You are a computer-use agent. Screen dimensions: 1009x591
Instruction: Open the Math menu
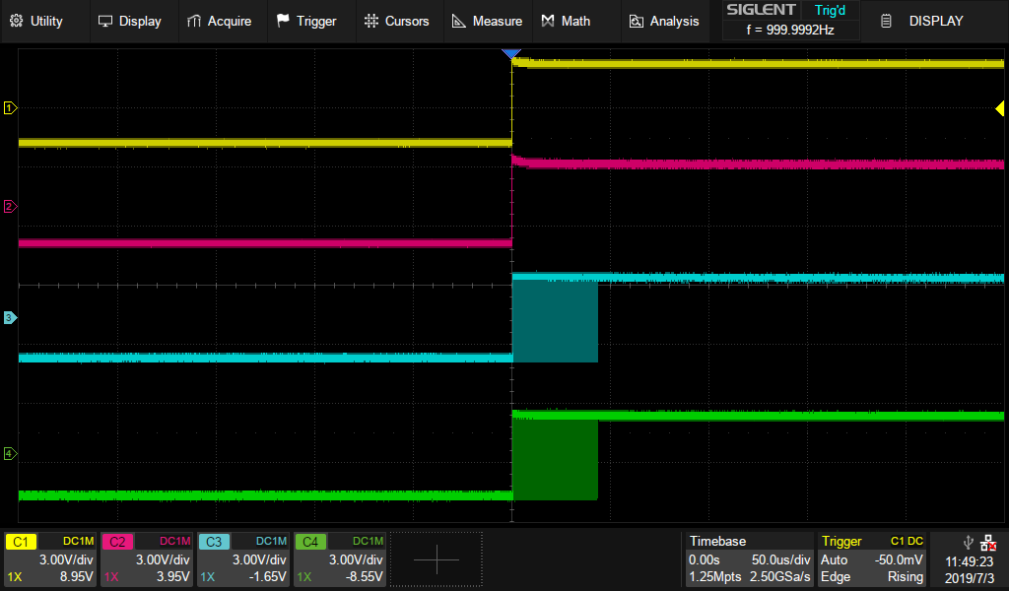[566, 21]
